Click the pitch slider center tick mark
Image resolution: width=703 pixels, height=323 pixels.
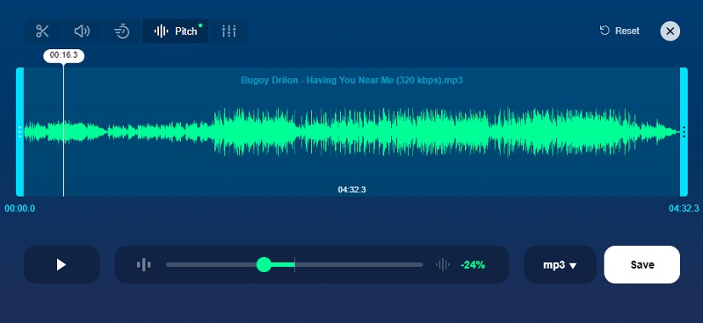[x=294, y=264]
